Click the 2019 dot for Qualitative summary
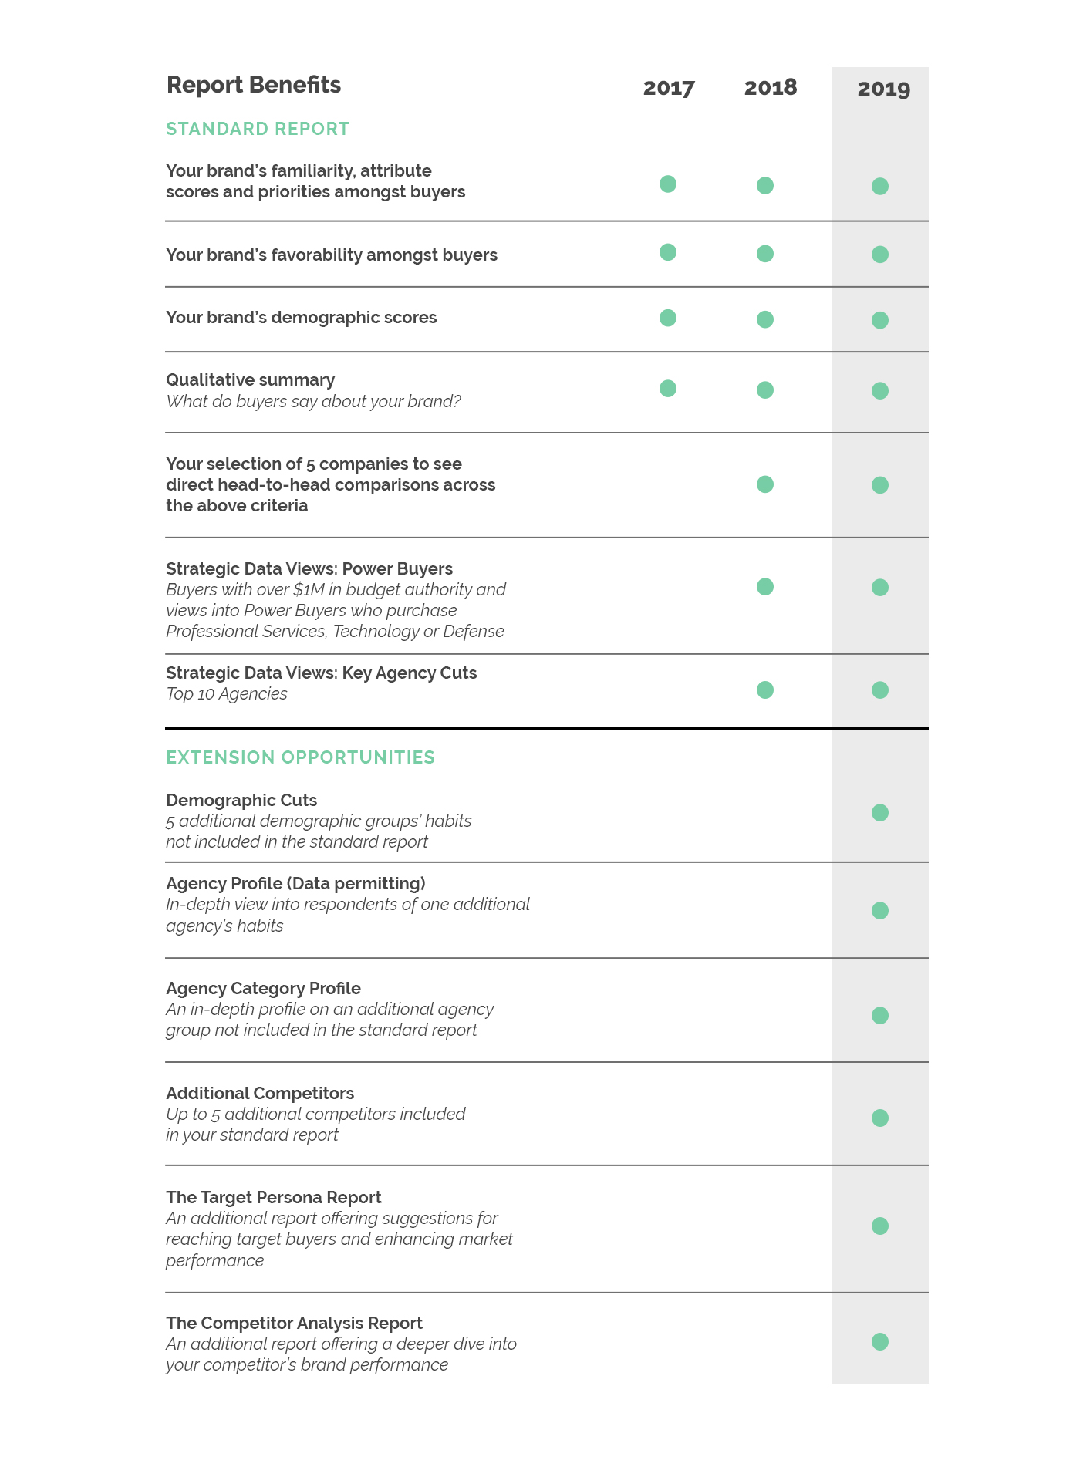Image resolution: width=1083 pixels, height=1467 pixels. coord(879,391)
